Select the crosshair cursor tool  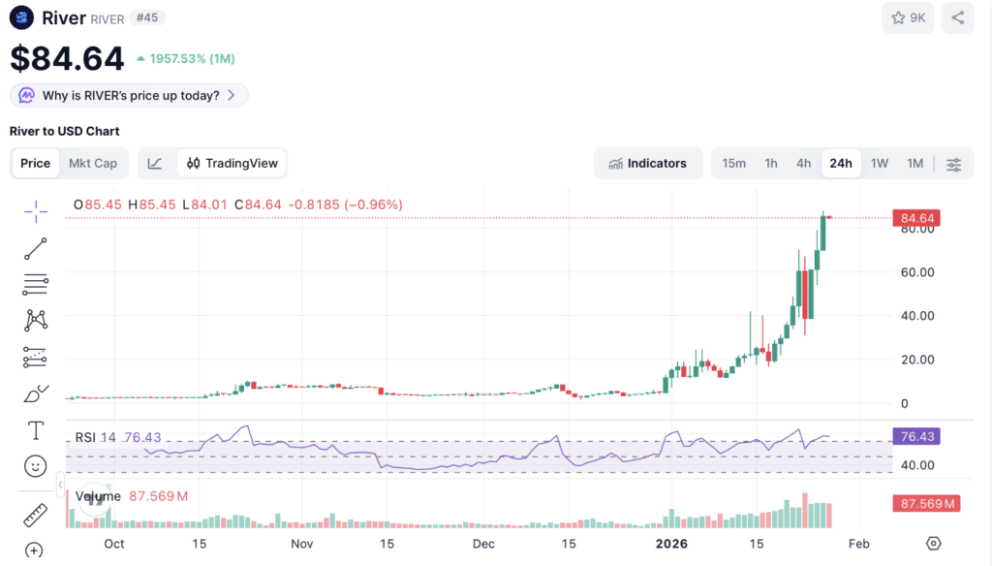[36, 211]
